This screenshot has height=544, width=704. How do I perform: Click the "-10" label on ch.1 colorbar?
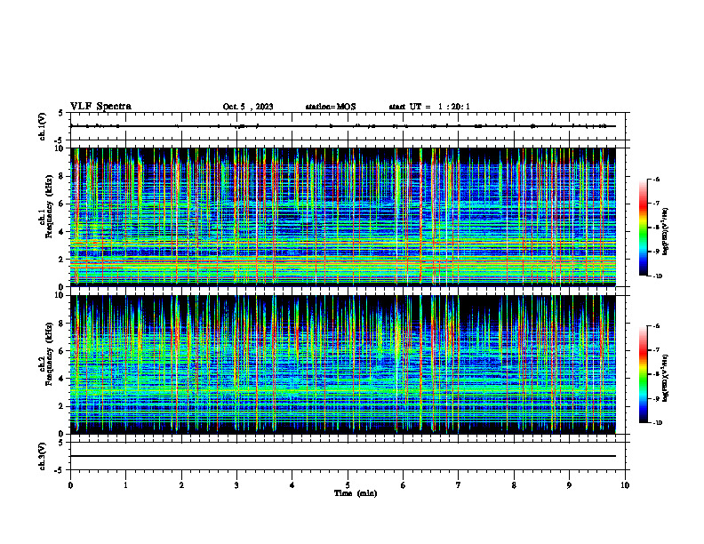[x=657, y=276]
